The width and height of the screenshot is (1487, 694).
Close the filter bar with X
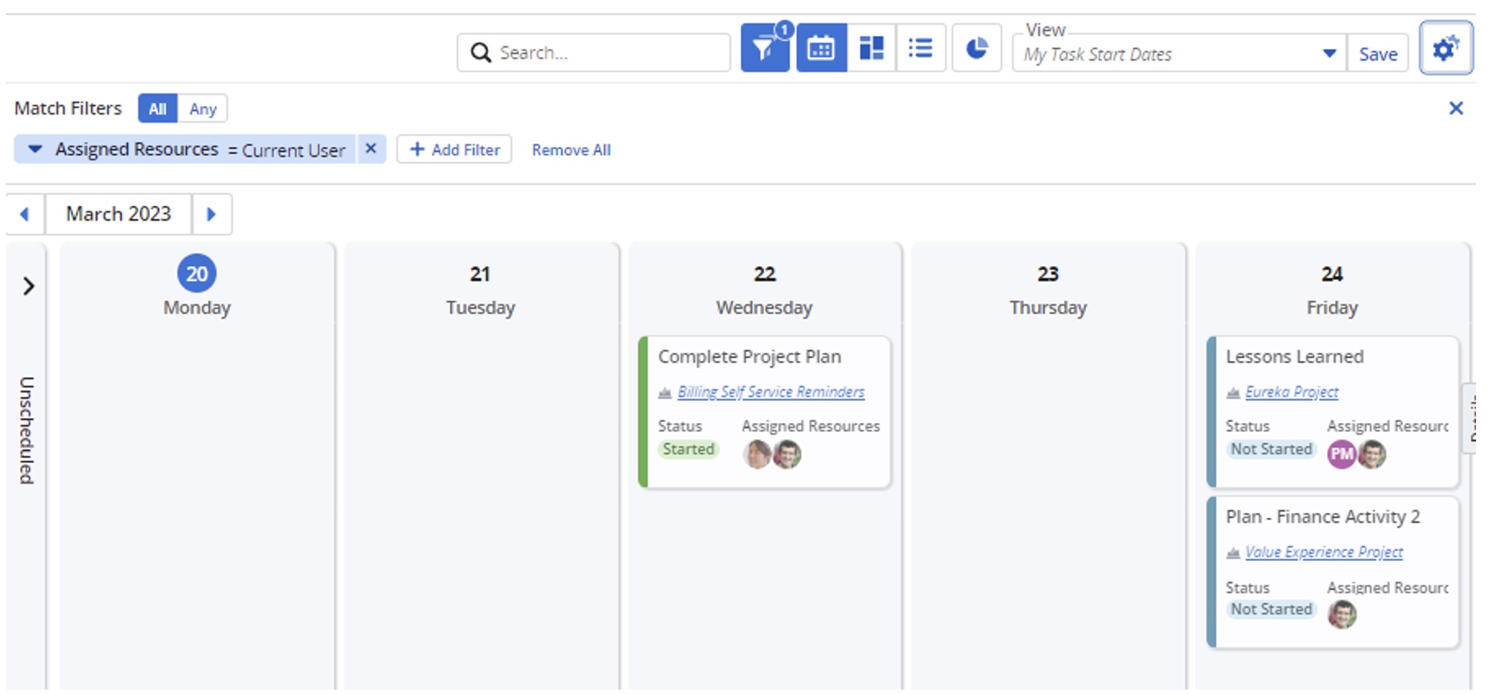click(1456, 108)
